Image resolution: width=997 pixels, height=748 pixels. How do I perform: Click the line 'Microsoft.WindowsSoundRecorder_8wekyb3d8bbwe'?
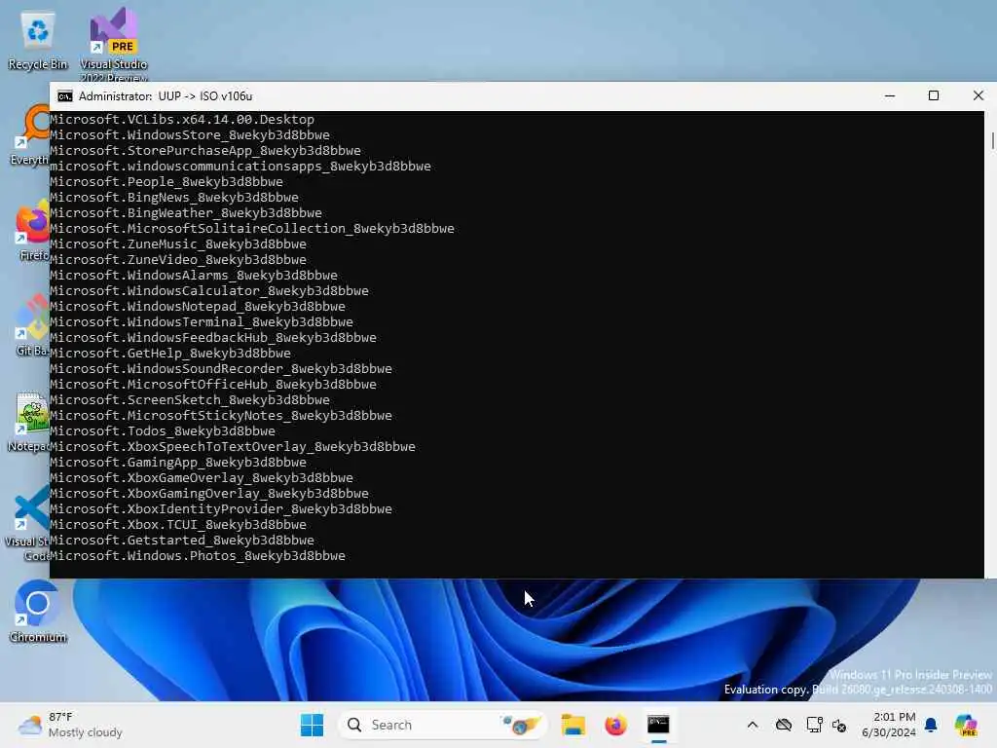[221, 368]
